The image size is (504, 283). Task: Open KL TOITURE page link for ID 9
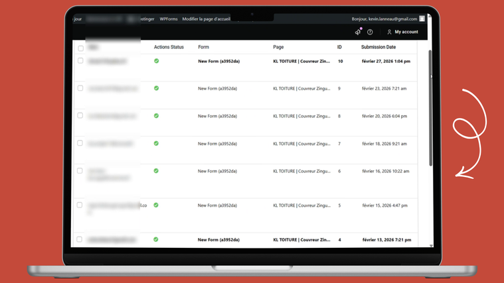click(x=301, y=89)
